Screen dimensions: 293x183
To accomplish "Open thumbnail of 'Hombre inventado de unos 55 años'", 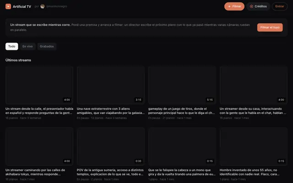I will click(x=254, y=146).
